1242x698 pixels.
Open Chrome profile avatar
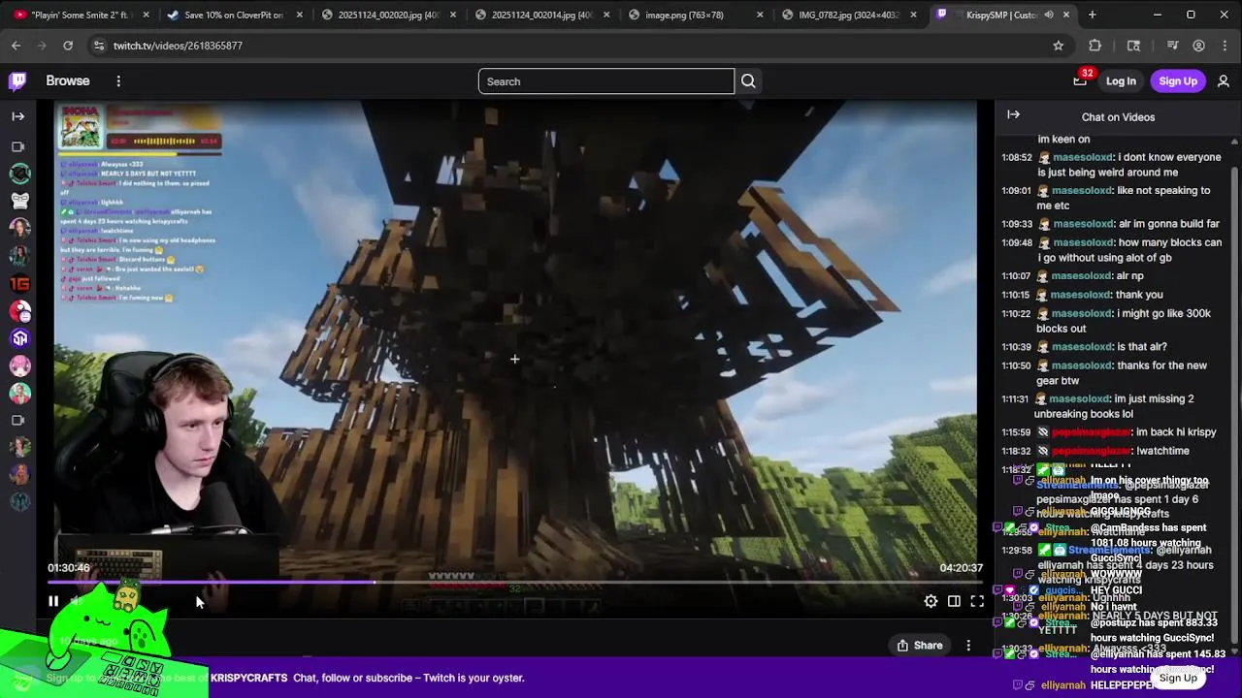pos(1198,46)
